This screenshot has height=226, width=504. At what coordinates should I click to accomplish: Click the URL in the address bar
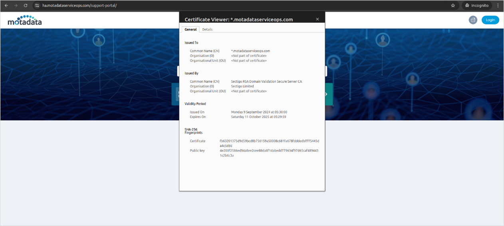coord(80,6)
